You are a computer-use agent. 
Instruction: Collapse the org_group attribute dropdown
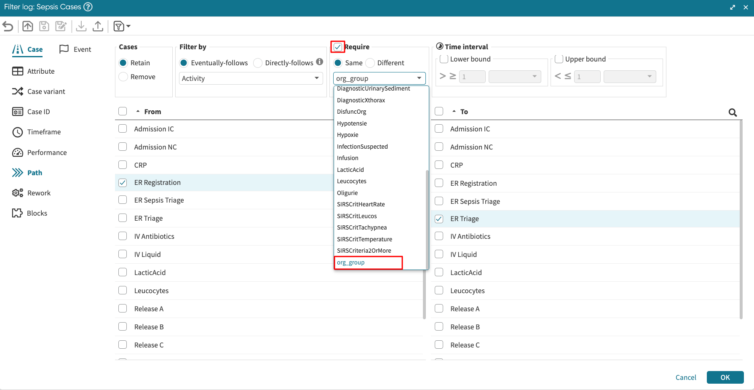[x=379, y=78]
